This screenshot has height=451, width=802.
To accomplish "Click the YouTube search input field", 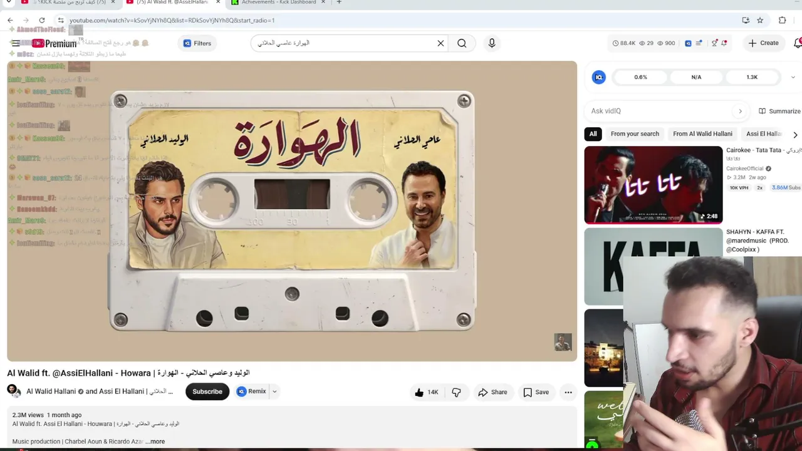I will (343, 43).
